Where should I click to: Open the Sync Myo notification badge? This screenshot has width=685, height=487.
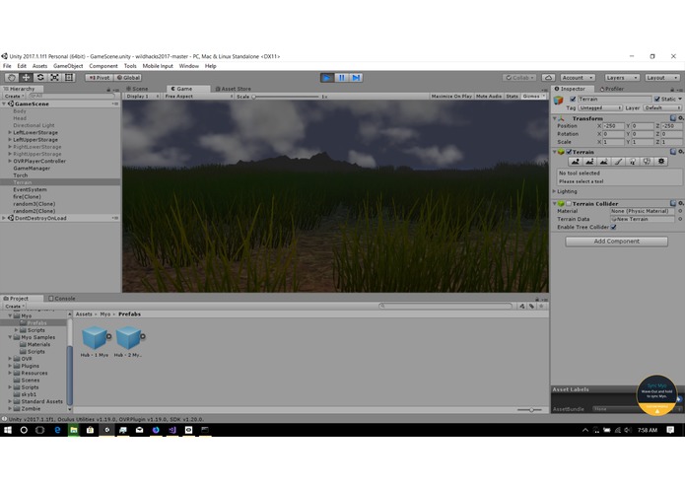point(656,395)
